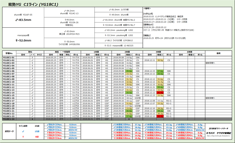Click the 2018.11.21 date cell
This screenshot has width=235, height=143.
[x=150, y=87]
